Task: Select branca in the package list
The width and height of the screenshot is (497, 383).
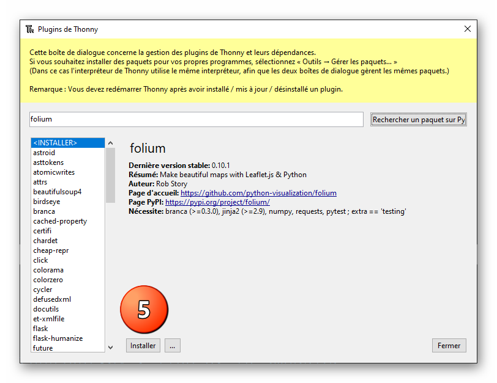Action: pos(68,211)
